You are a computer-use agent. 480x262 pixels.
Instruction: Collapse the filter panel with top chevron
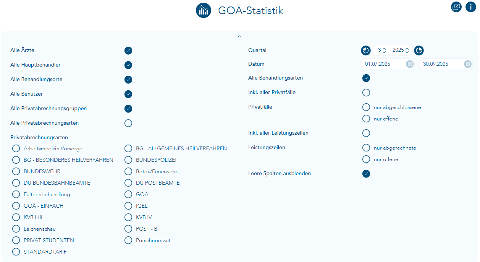tap(239, 36)
